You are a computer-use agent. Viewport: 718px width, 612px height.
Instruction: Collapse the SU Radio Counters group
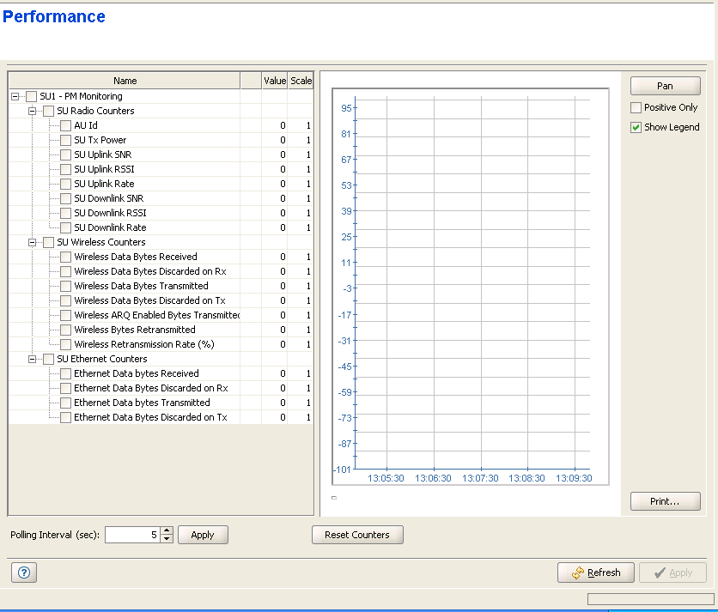(x=33, y=112)
